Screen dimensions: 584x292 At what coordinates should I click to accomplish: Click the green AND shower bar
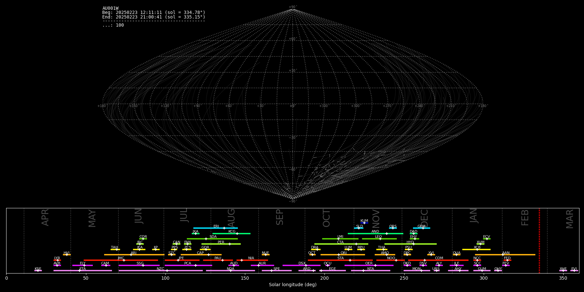(x=375, y=233)
